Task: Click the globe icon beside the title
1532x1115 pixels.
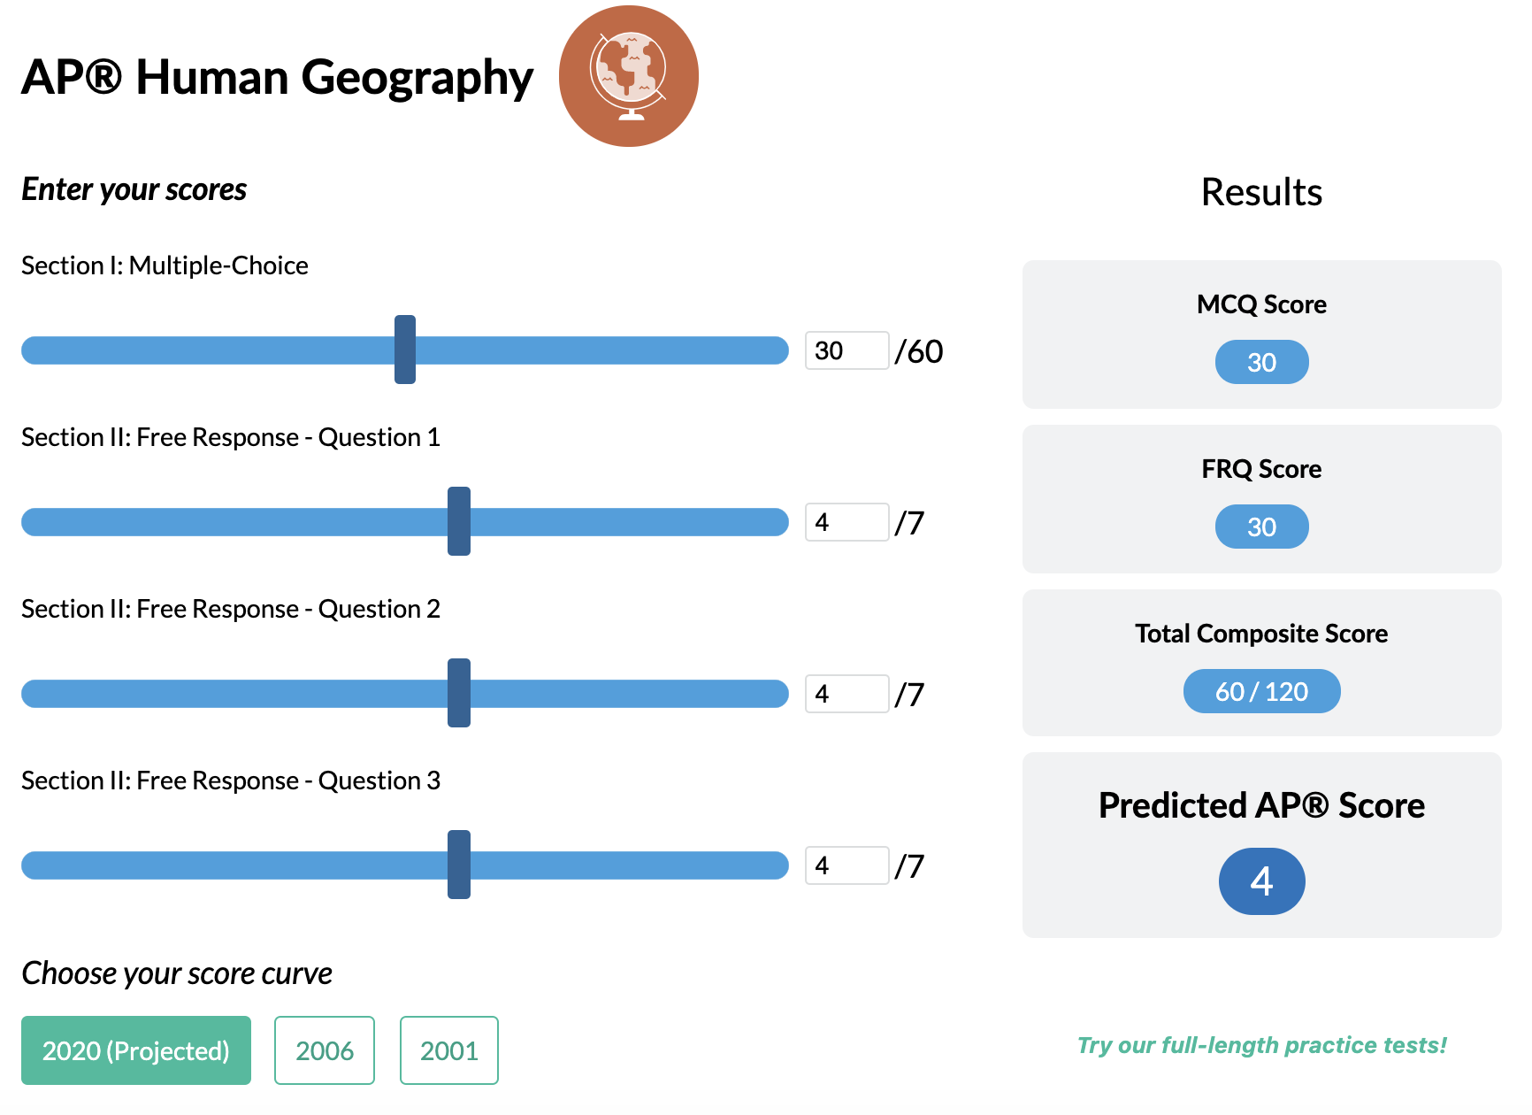Action: [x=629, y=76]
